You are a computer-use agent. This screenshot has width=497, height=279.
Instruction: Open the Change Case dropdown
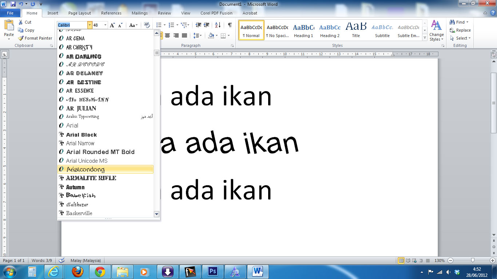point(134,25)
